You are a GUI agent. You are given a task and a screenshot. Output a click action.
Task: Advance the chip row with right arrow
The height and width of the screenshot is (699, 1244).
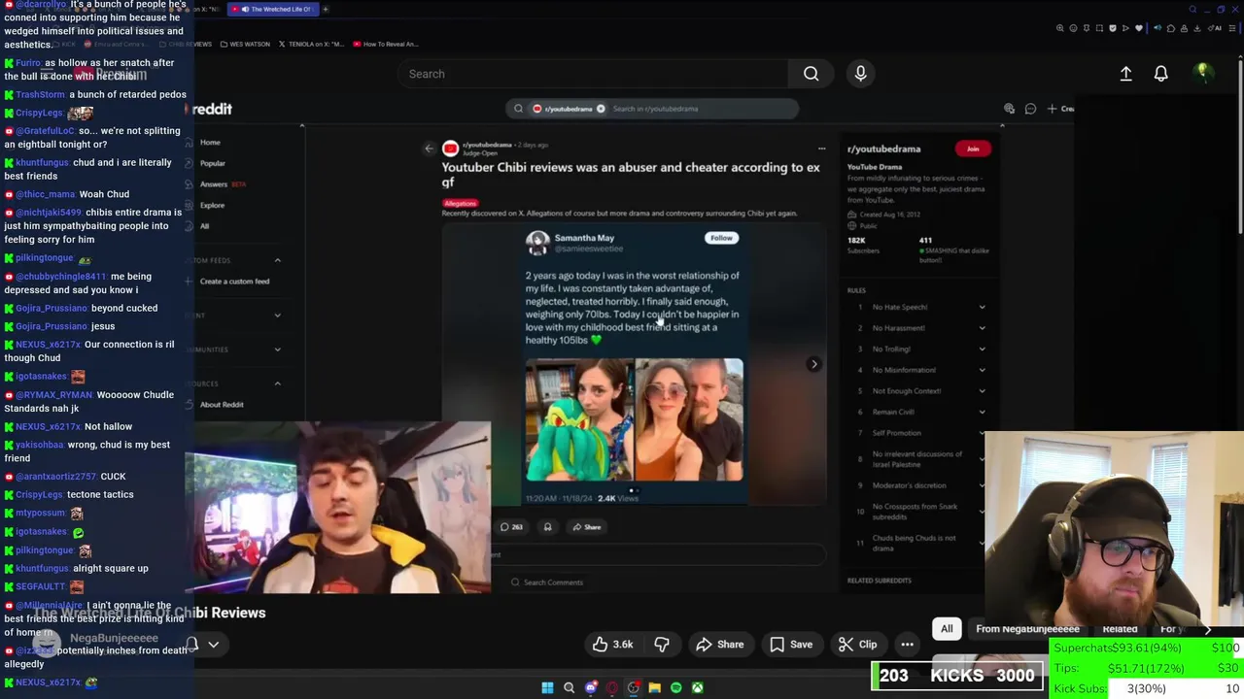pyautogui.click(x=1208, y=629)
